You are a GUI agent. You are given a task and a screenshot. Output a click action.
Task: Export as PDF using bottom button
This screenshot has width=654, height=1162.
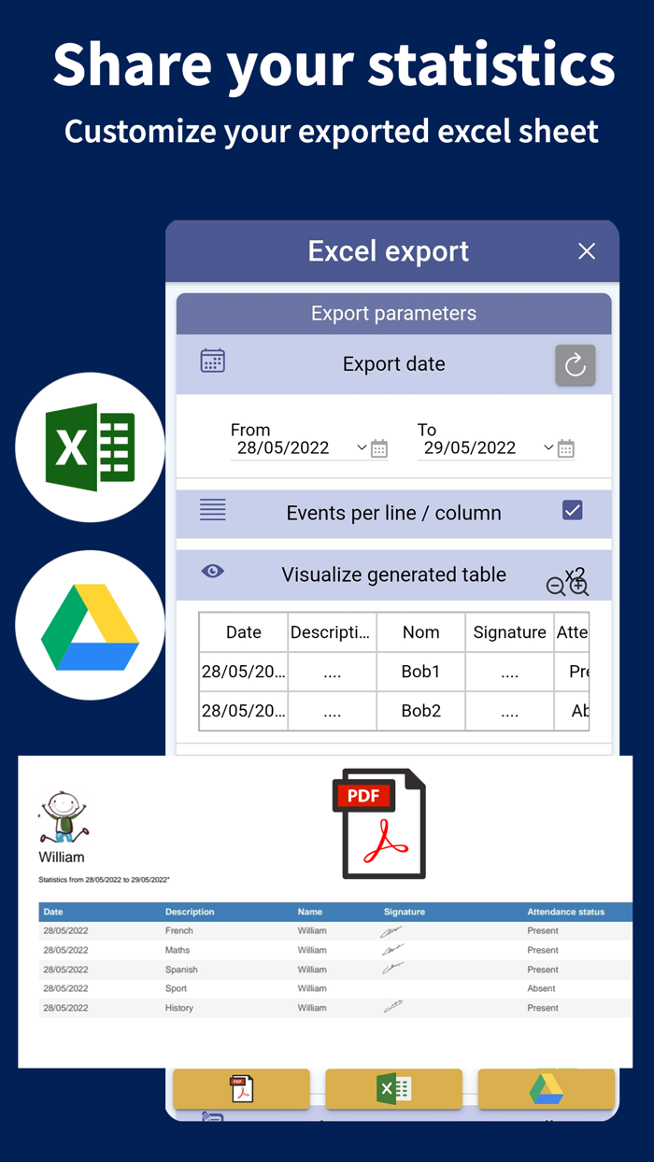[242, 1089]
